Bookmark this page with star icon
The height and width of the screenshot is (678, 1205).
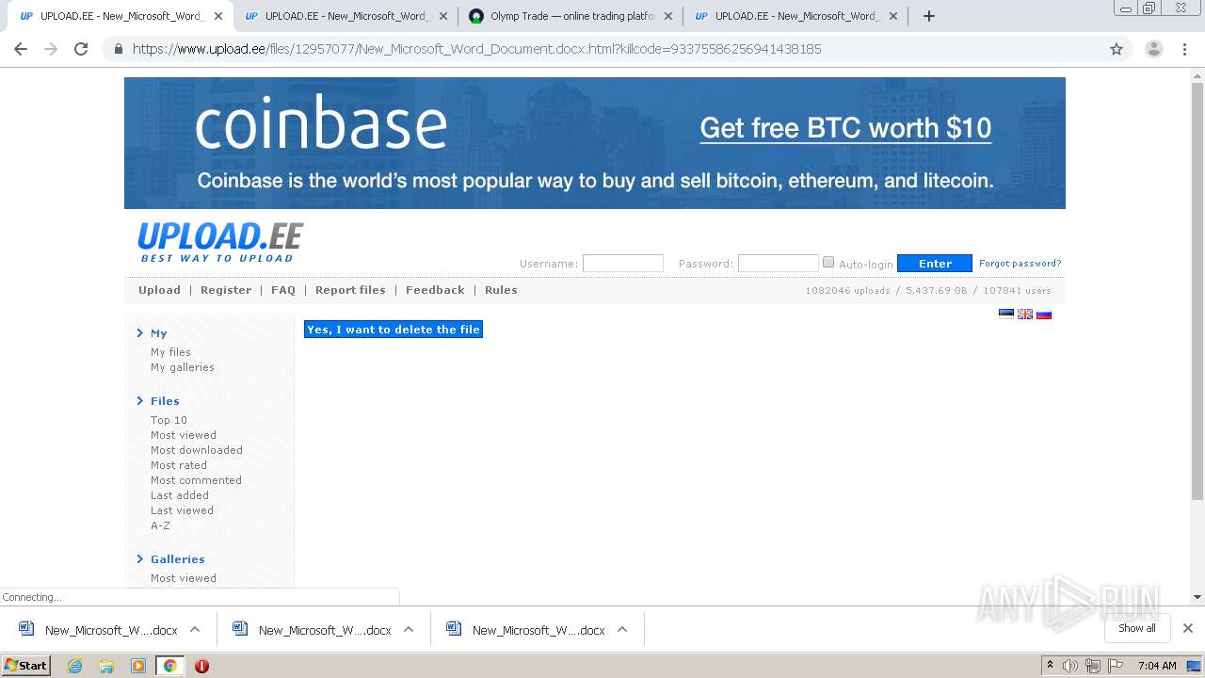point(1117,49)
